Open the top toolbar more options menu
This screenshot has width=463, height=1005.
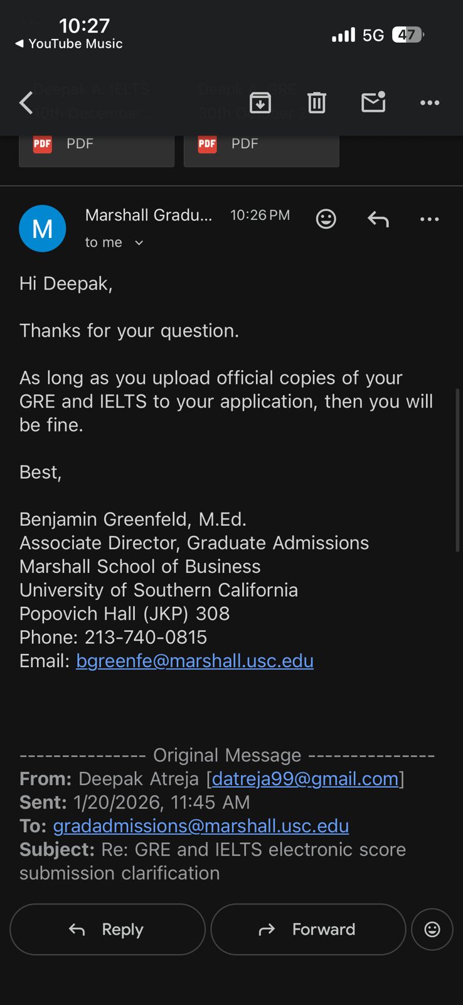pyautogui.click(x=430, y=102)
